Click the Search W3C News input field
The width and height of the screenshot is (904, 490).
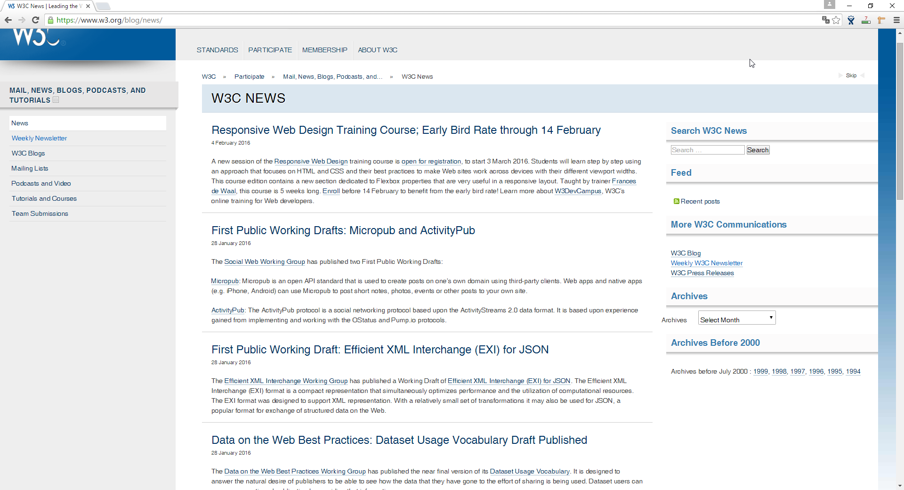[x=708, y=150]
